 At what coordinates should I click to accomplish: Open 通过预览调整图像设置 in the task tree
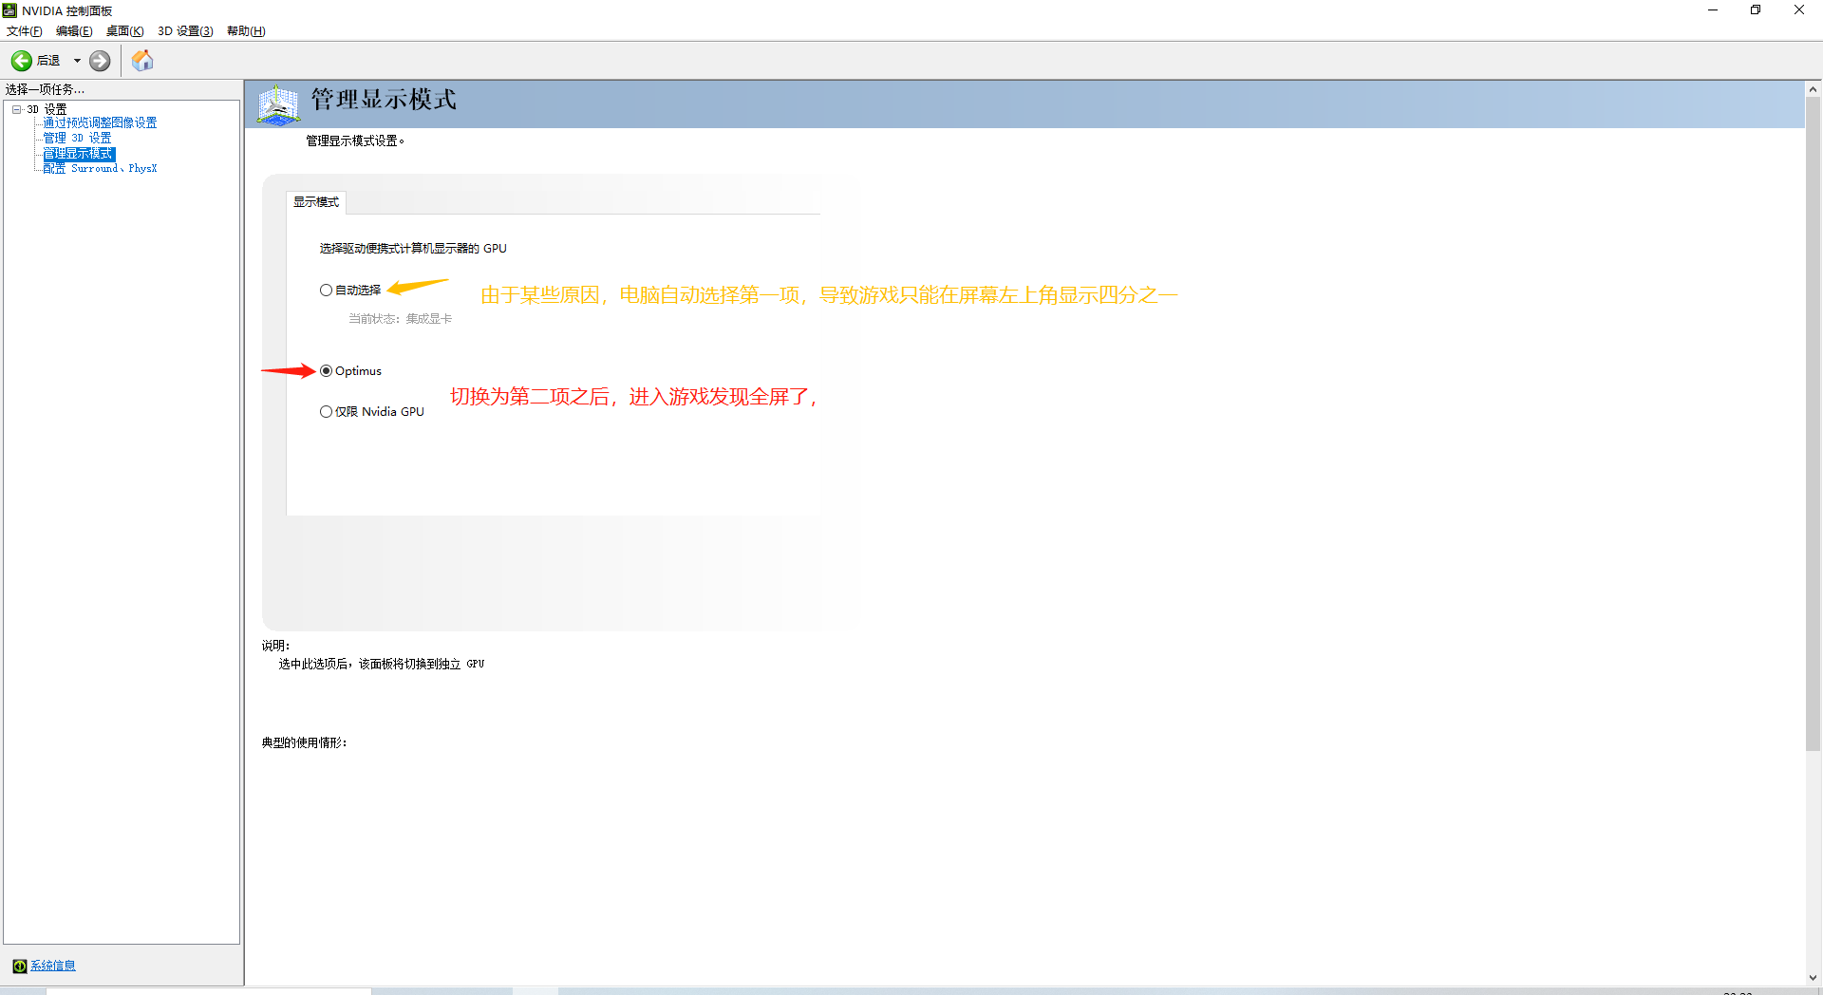[100, 123]
